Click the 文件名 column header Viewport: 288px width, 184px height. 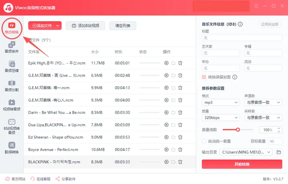click(x=34, y=52)
